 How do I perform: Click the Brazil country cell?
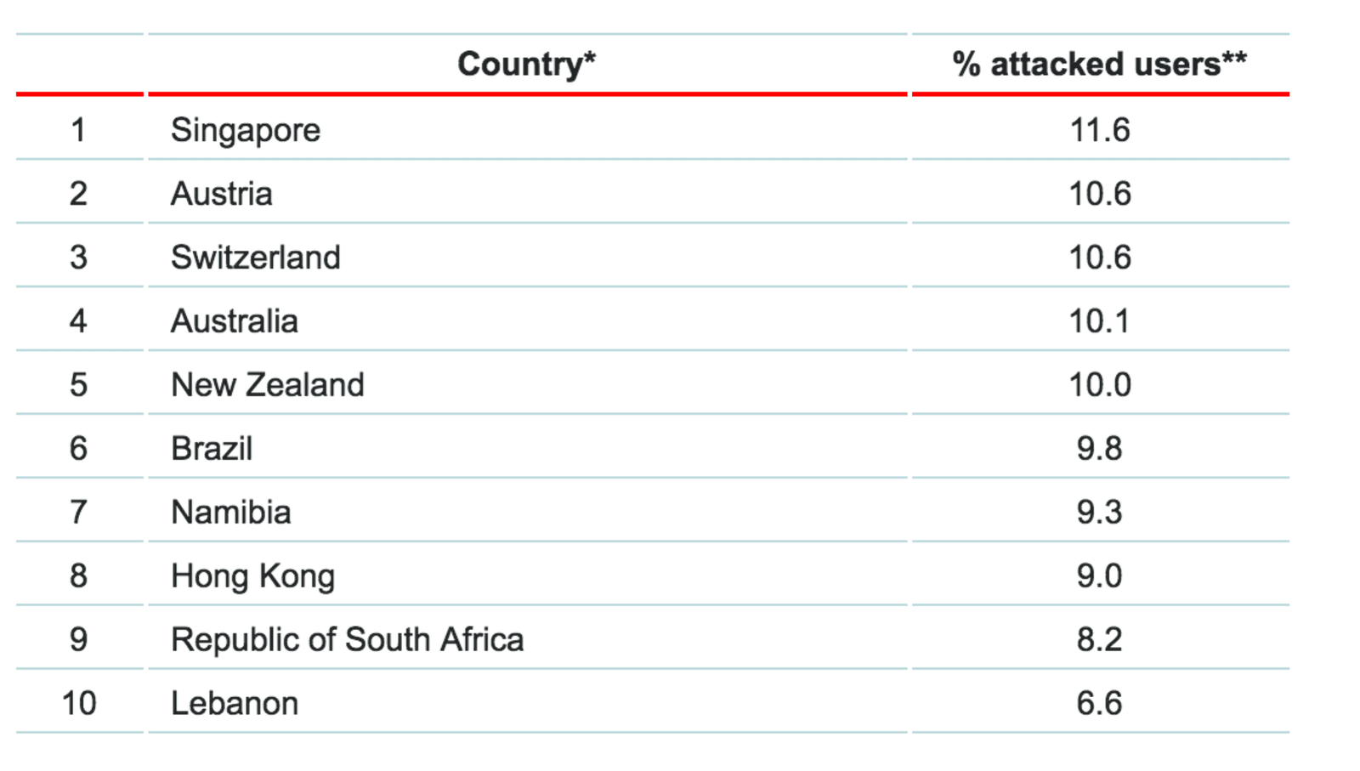212,449
